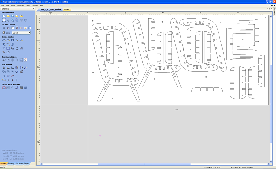Open the Plate Production tool
Viewport: 276px width, 169px height.
click(x=25, y=87)
